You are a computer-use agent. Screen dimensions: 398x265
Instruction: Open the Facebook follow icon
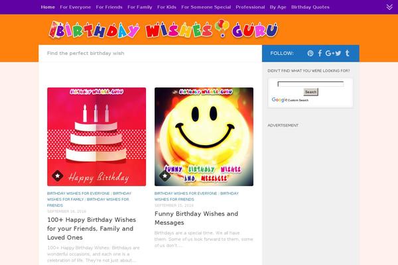(x=320, y=53)
